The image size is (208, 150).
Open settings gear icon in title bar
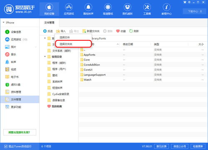pos(189,2)
